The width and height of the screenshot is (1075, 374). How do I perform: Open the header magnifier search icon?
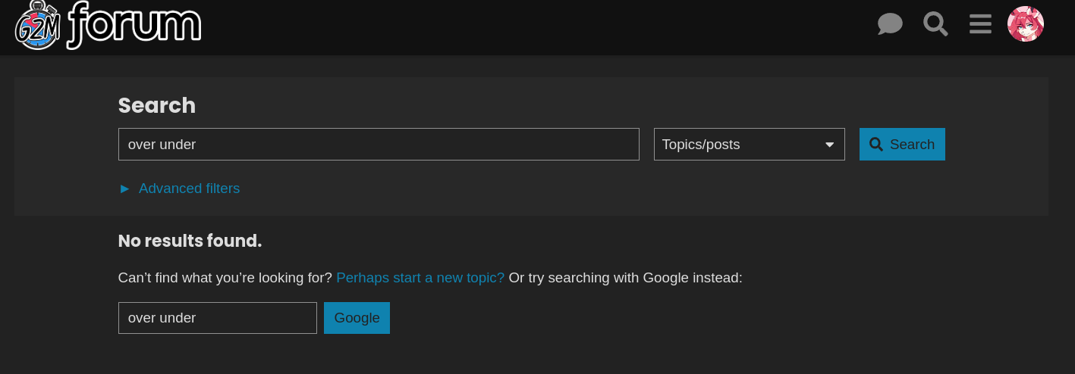935,23
